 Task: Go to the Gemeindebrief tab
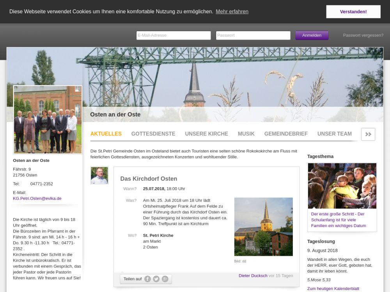286,134
